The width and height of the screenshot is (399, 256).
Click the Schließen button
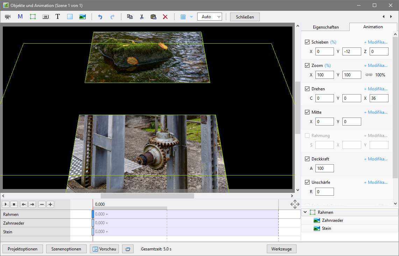coord(245,17)
